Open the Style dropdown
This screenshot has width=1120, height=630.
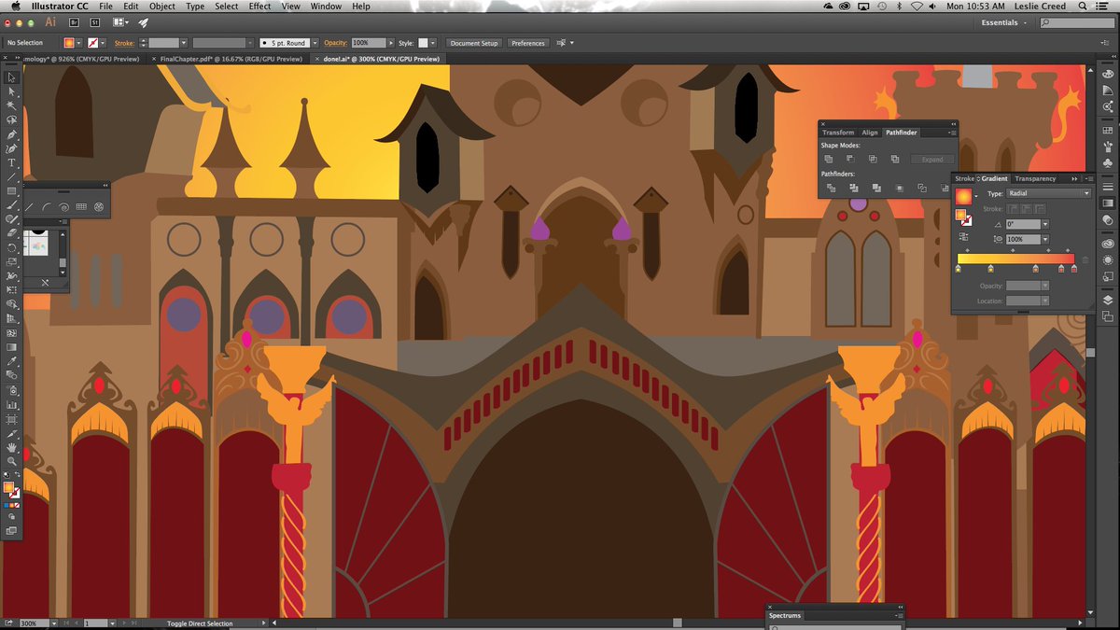pyautogui.click(x=433, y=43)
